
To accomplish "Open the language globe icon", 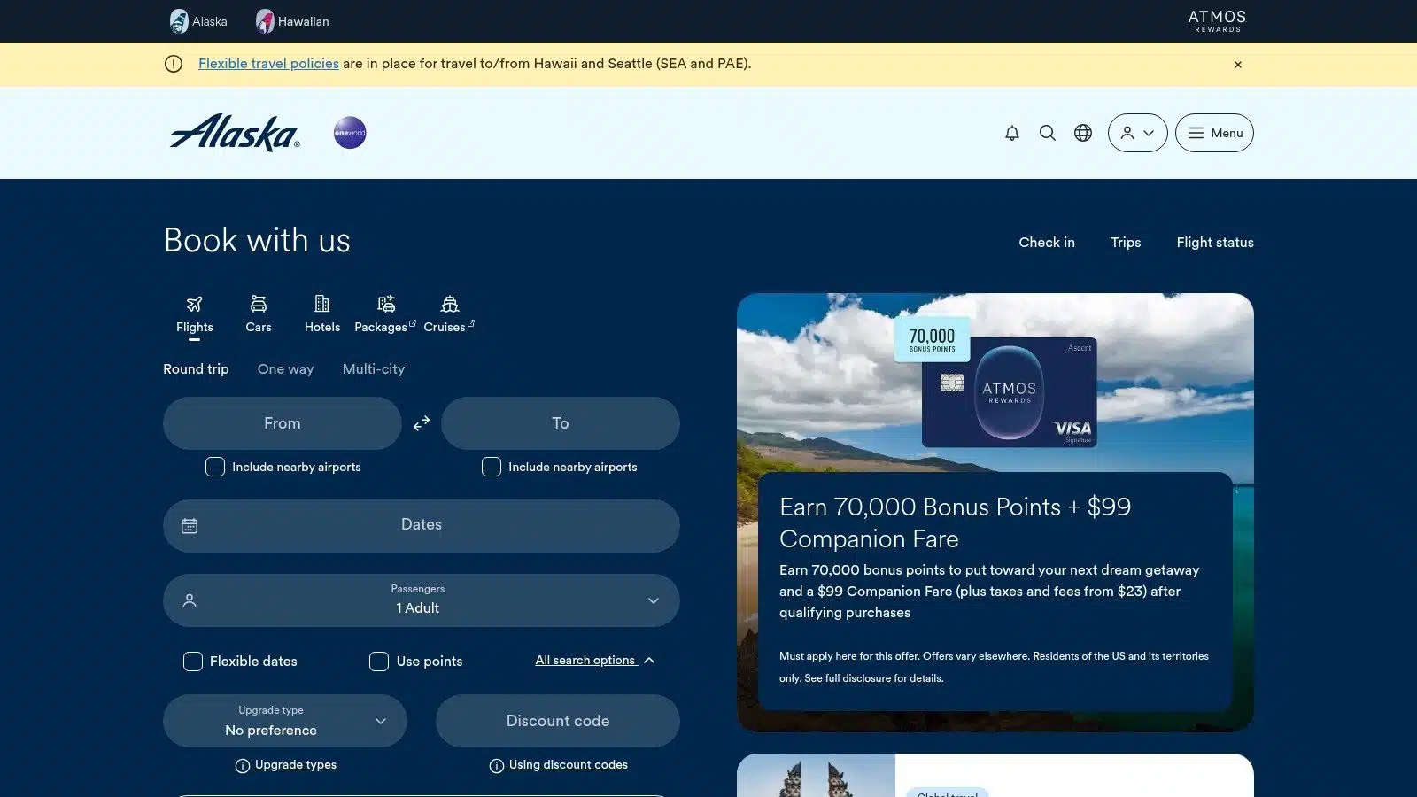I will coord(1083,133).
